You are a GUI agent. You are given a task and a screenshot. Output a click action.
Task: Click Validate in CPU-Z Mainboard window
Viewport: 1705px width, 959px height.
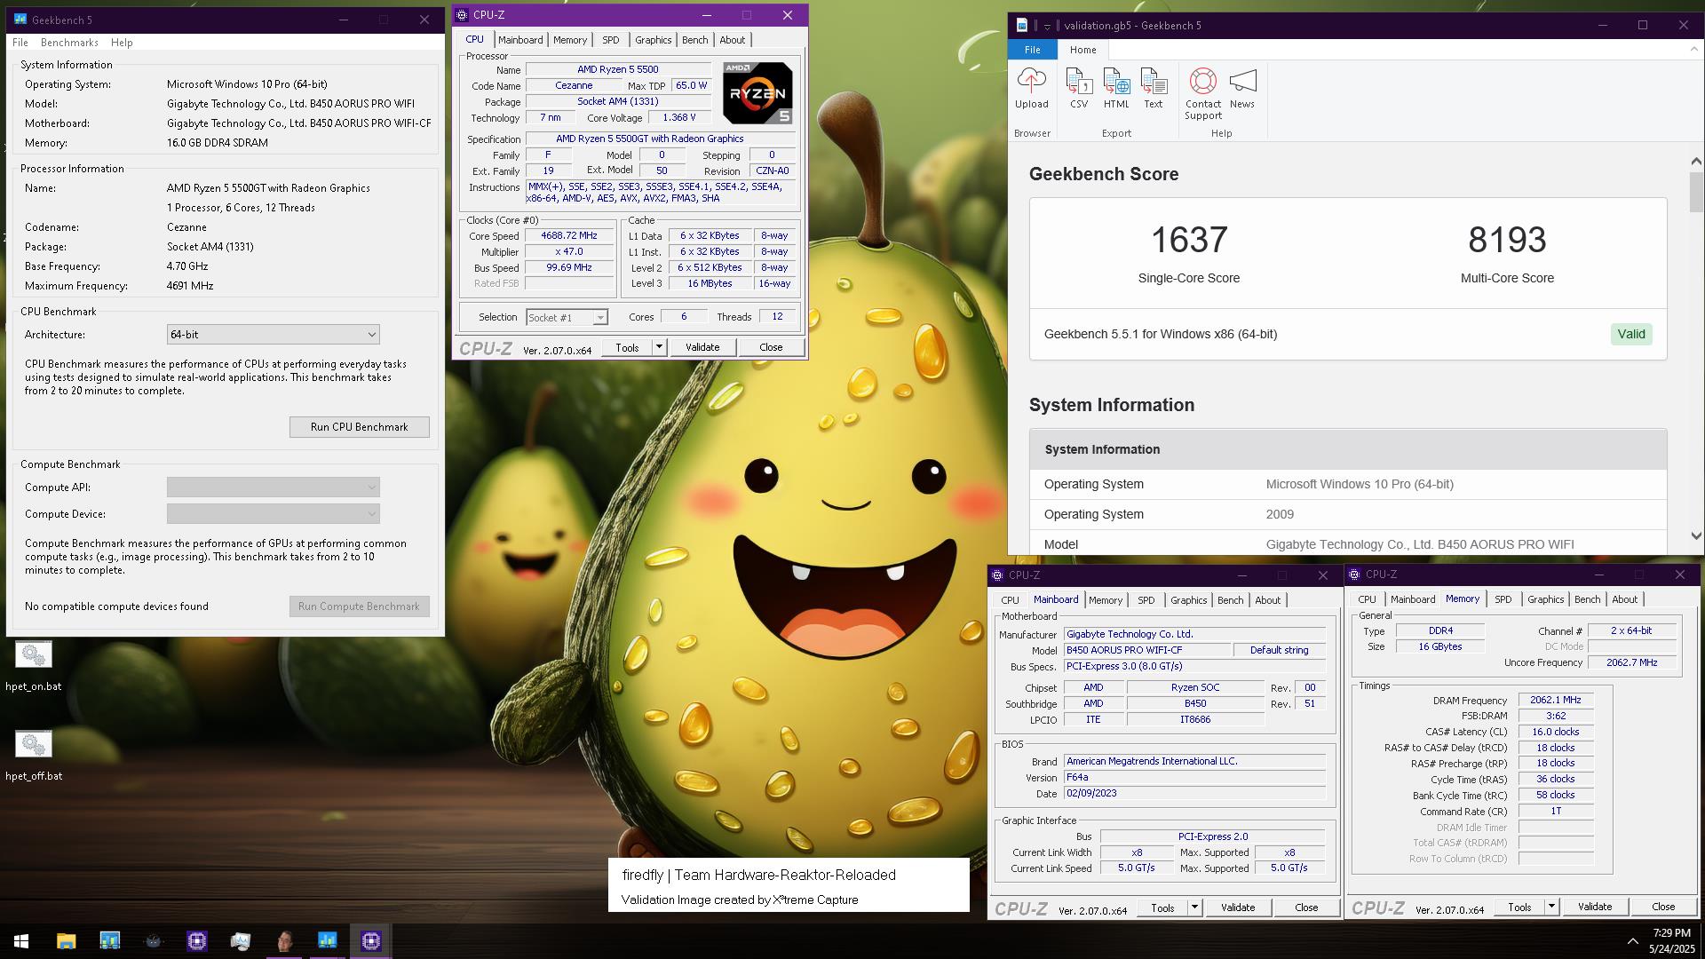coord(1238,907)
